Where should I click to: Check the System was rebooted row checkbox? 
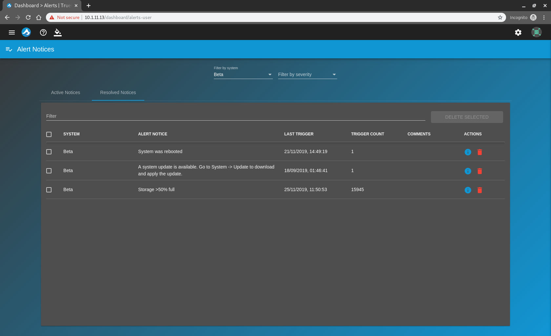point(49,152)
